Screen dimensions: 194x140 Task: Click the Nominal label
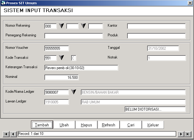[11, 77]
